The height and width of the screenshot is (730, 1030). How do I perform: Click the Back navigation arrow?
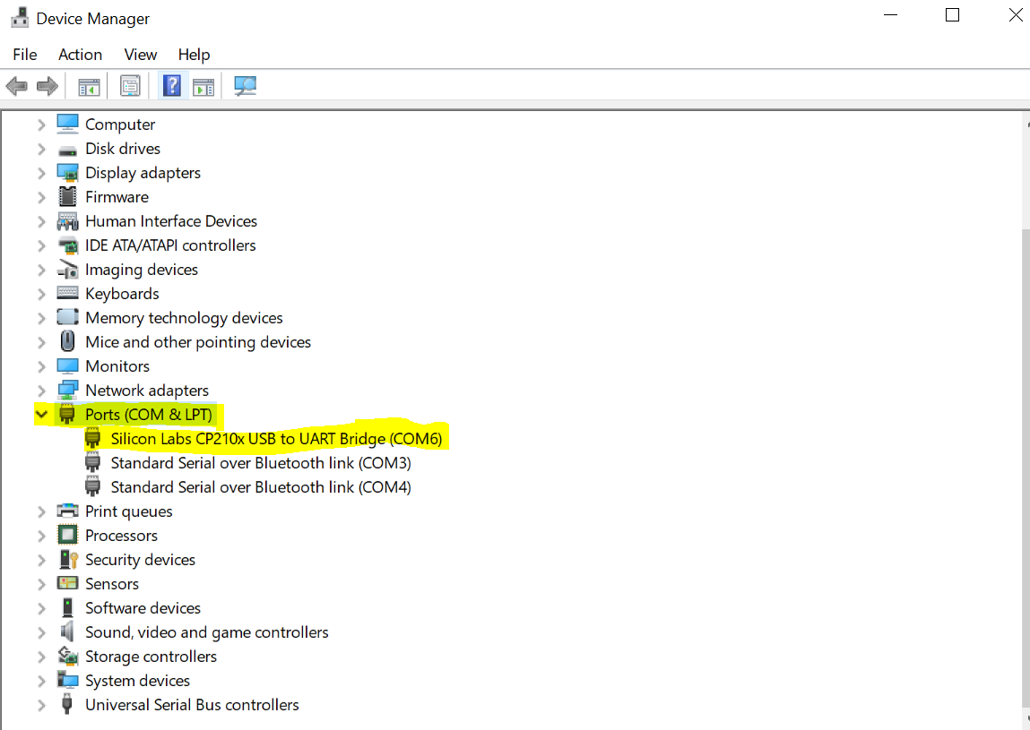tap(16, 85)
